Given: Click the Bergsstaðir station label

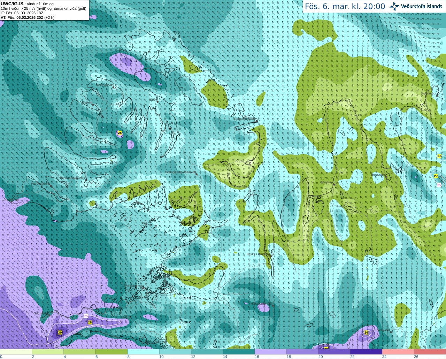Looking at the screenshot, I should [378, 175].
